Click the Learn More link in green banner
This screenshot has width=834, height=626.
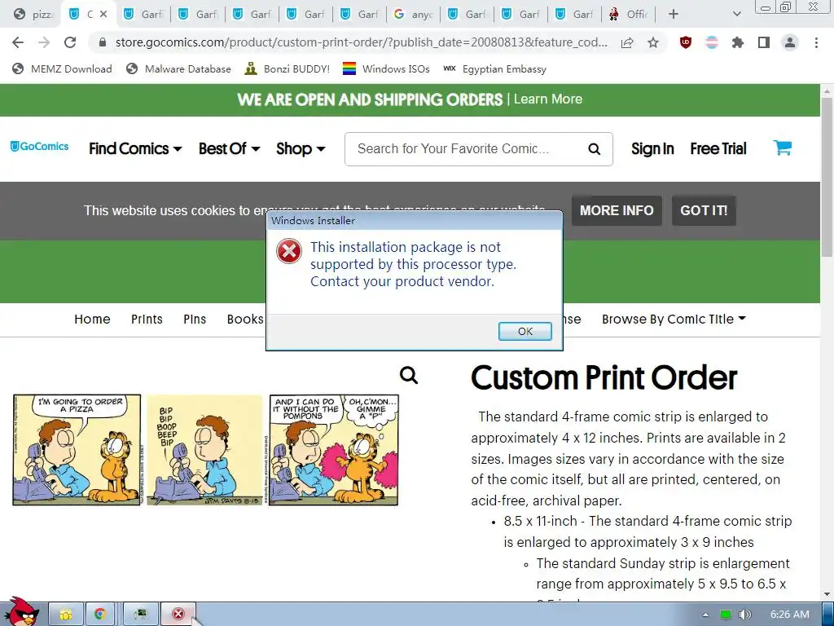pyautogui.click(x=548, y=99)
